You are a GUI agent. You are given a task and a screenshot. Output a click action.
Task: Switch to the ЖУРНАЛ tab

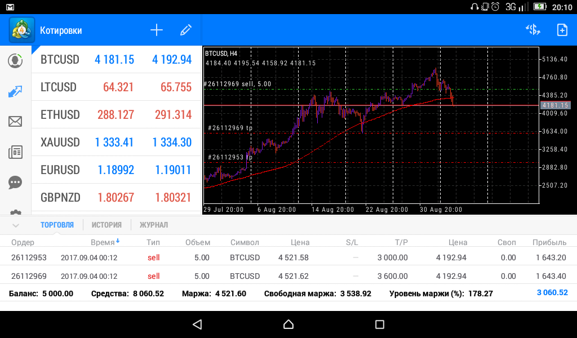pos(154,225)
